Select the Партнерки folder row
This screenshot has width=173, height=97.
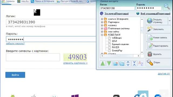(114, 22)
